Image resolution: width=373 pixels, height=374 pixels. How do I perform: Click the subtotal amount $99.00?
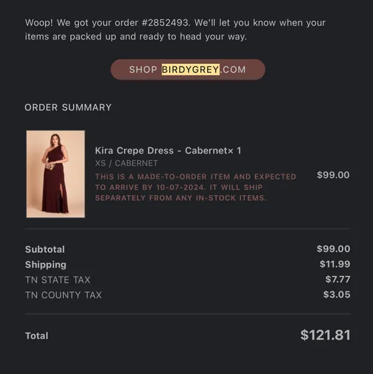[x=333, y=249]
